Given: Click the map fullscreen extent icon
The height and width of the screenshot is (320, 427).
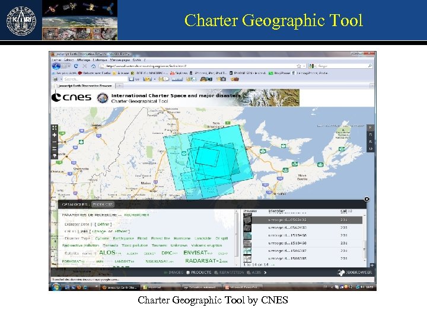Looking at the screenshot, I should [55, 127].
